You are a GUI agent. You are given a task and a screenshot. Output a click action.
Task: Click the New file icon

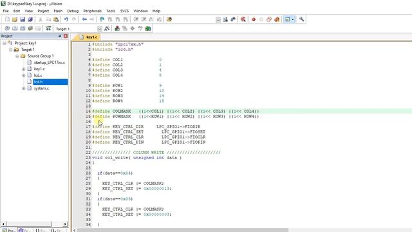coord(7,19)
